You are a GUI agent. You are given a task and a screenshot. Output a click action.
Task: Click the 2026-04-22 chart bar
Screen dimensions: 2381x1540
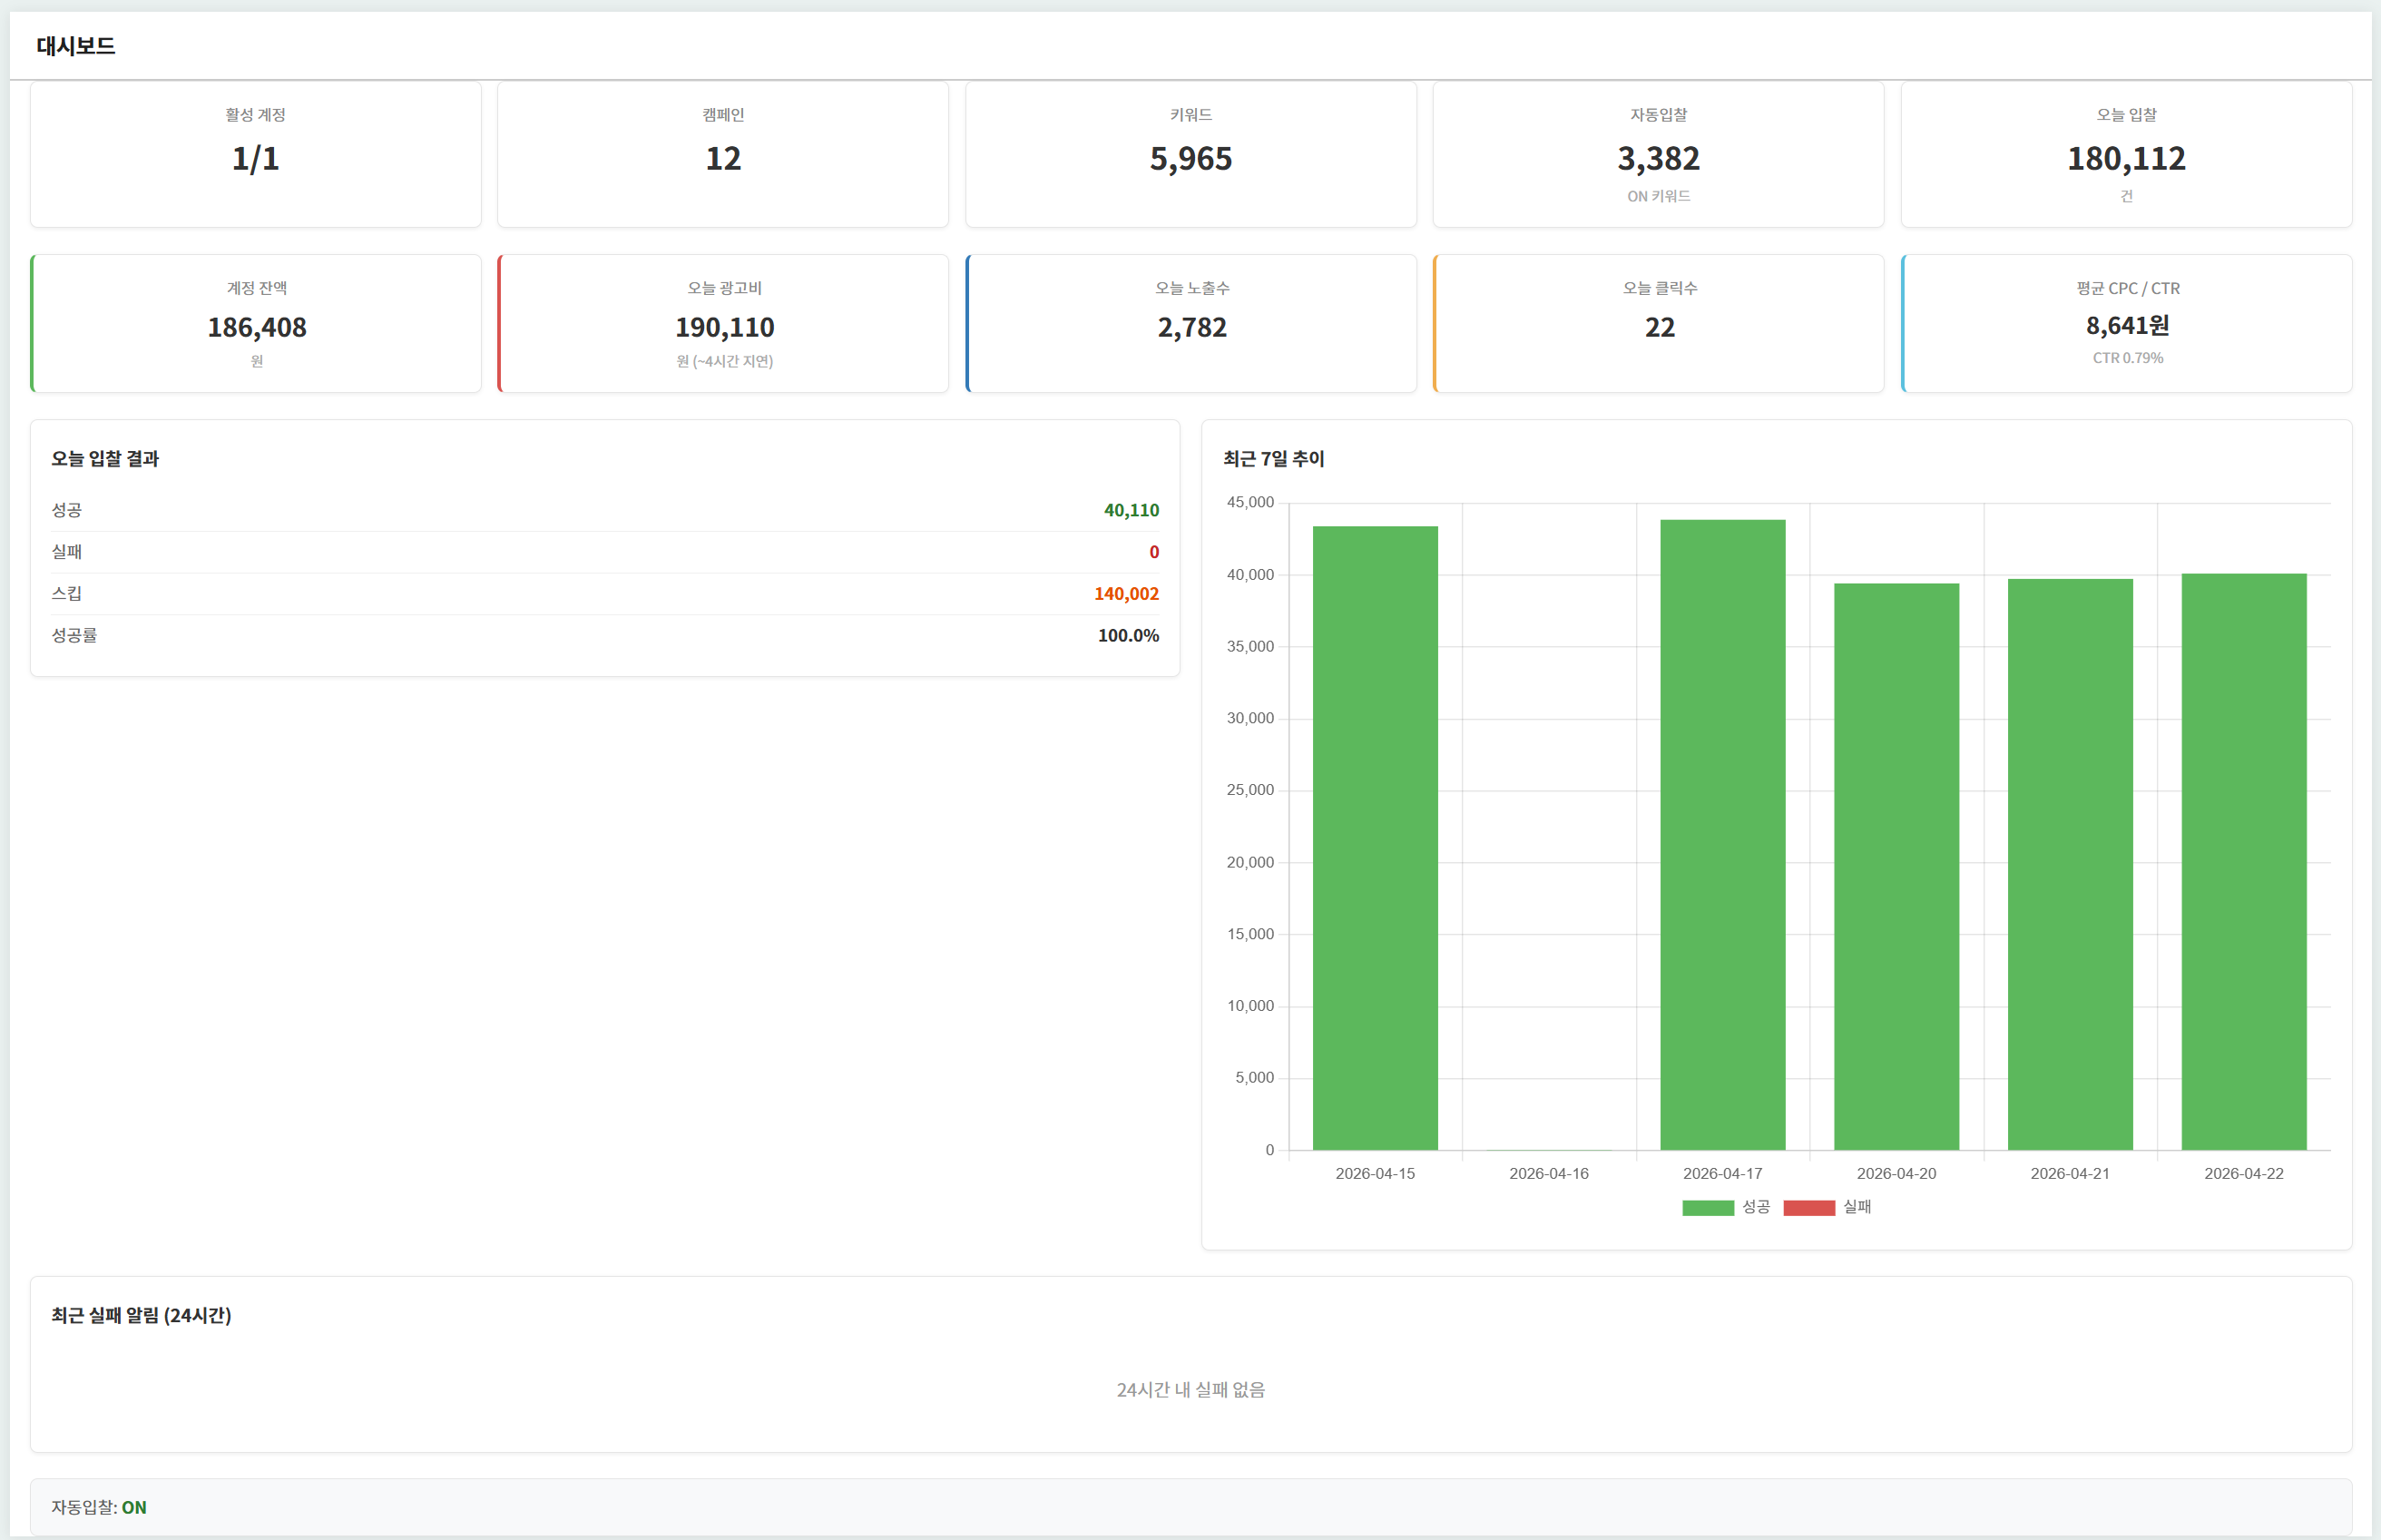point(2243,862)
